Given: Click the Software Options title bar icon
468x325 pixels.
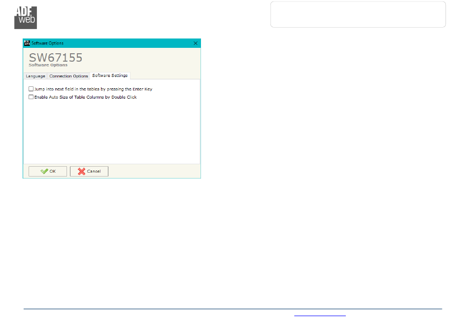Looking at the screenshot, I should tap(27, 43).
